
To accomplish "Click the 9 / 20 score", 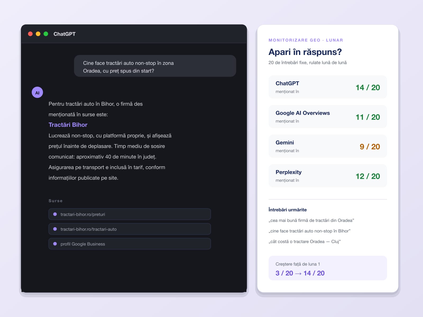I will coord(370,147).
